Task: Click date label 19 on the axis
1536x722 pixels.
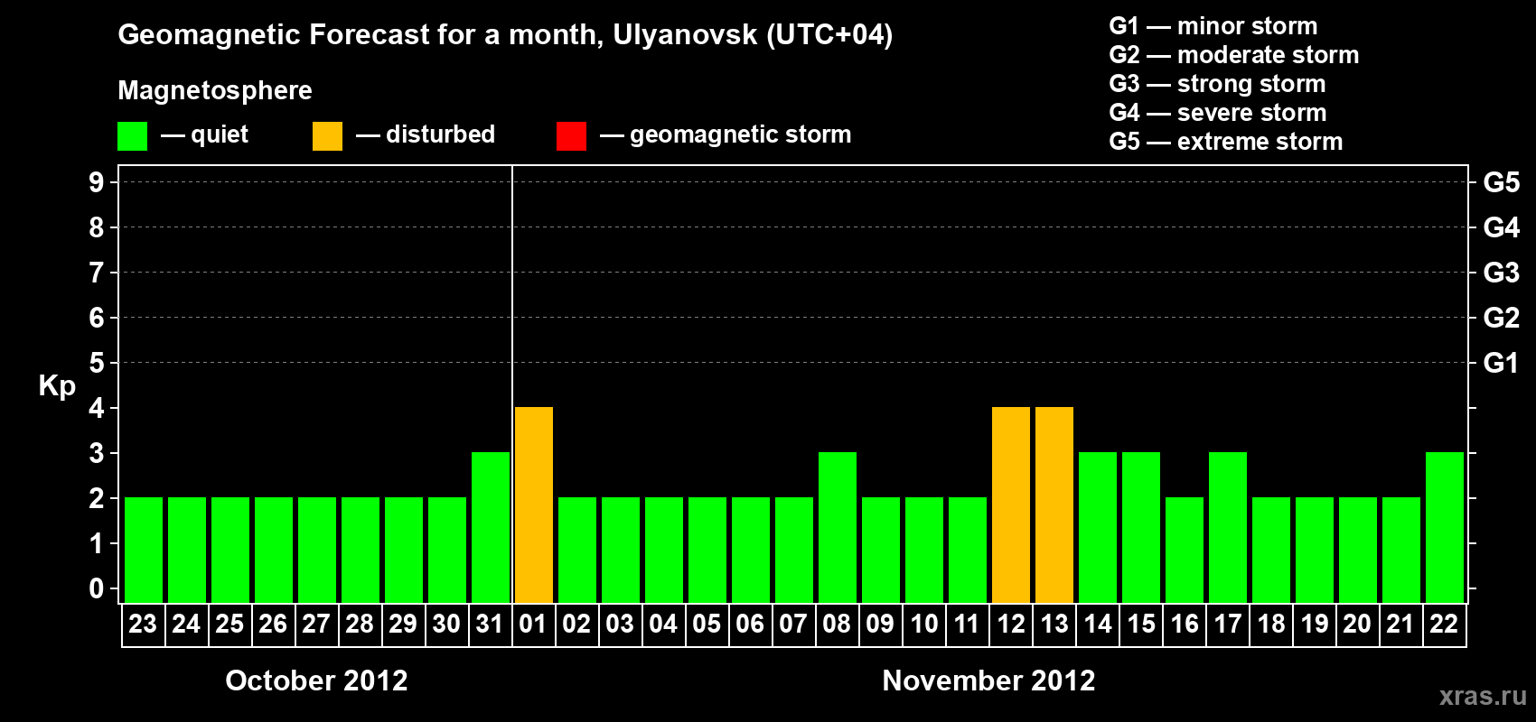Action: click(1314, 624)
